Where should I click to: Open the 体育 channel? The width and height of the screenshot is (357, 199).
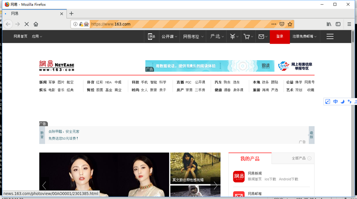tap(90, 82)
